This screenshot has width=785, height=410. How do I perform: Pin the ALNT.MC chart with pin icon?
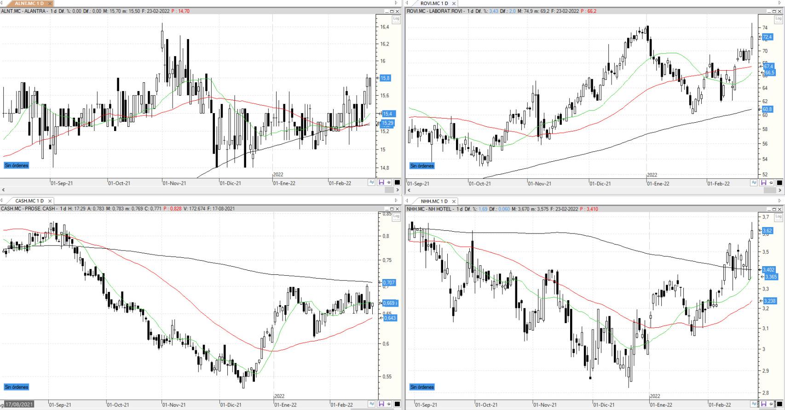(389, 182)
